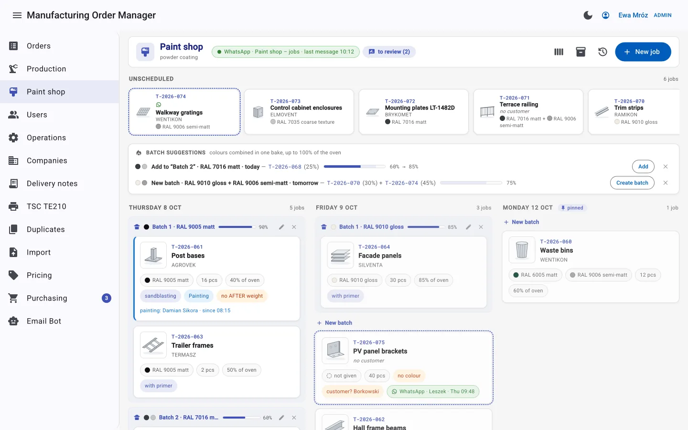
Task: Open the archive box icon
Action: click(x=580, y=52)
